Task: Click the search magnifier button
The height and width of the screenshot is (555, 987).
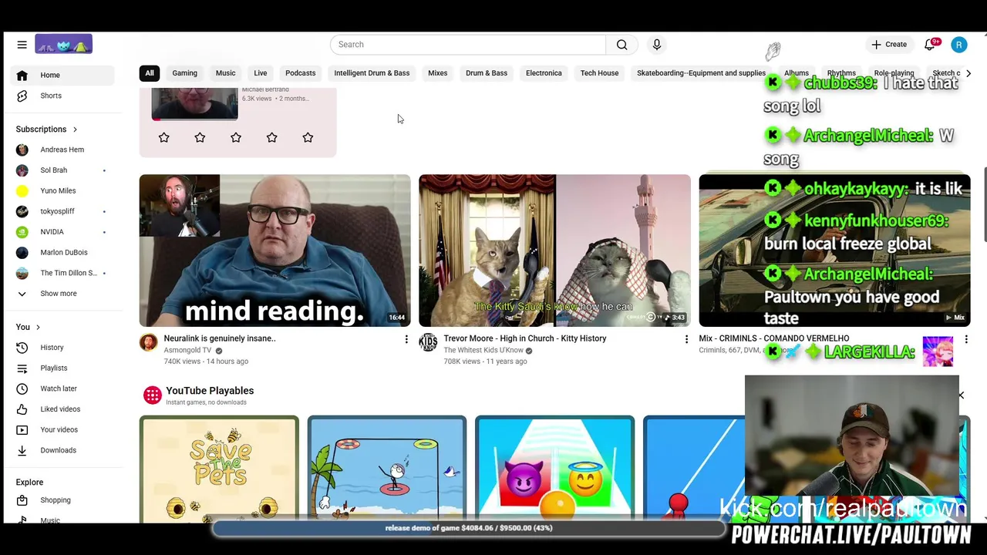Action: coord(622,45)
